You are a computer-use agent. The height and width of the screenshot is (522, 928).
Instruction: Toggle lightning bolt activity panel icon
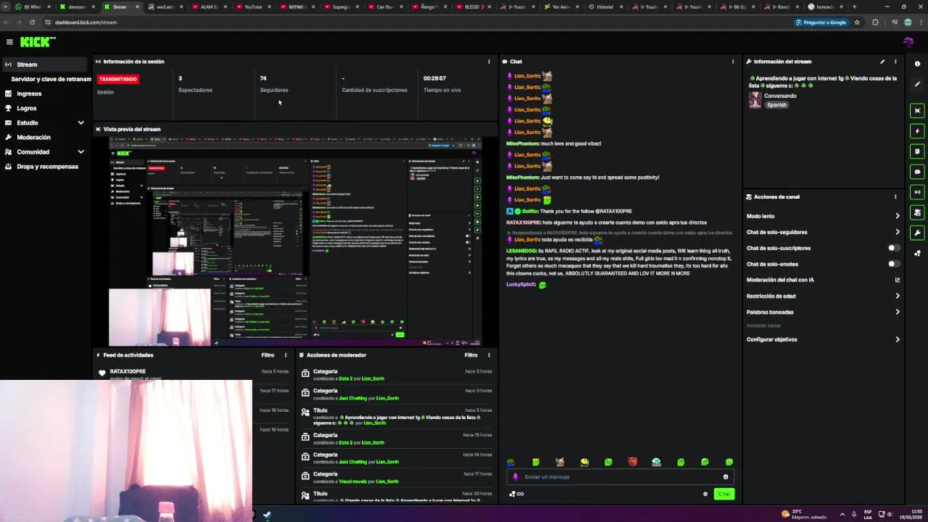click(x=917, y=131)
